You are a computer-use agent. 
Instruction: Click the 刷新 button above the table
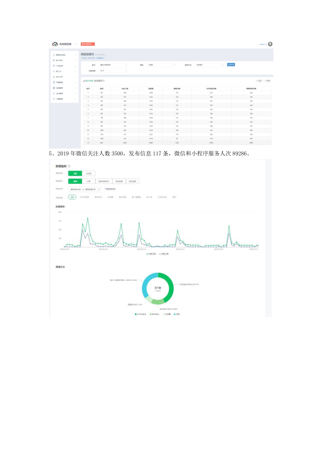(x=267, y=81)
